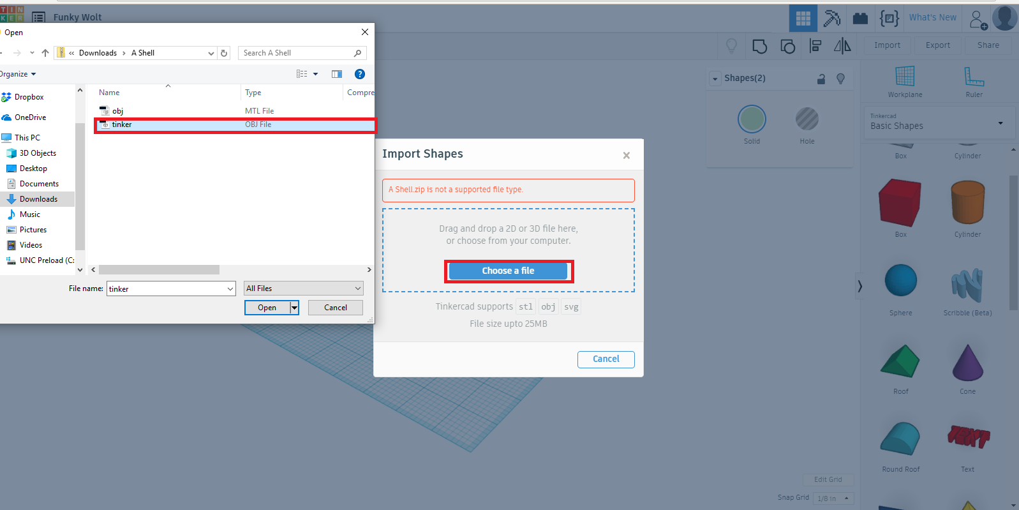The image size is (1019, 510).
Task: Pick the green Roof shape
Action: [x=900, y=361]
